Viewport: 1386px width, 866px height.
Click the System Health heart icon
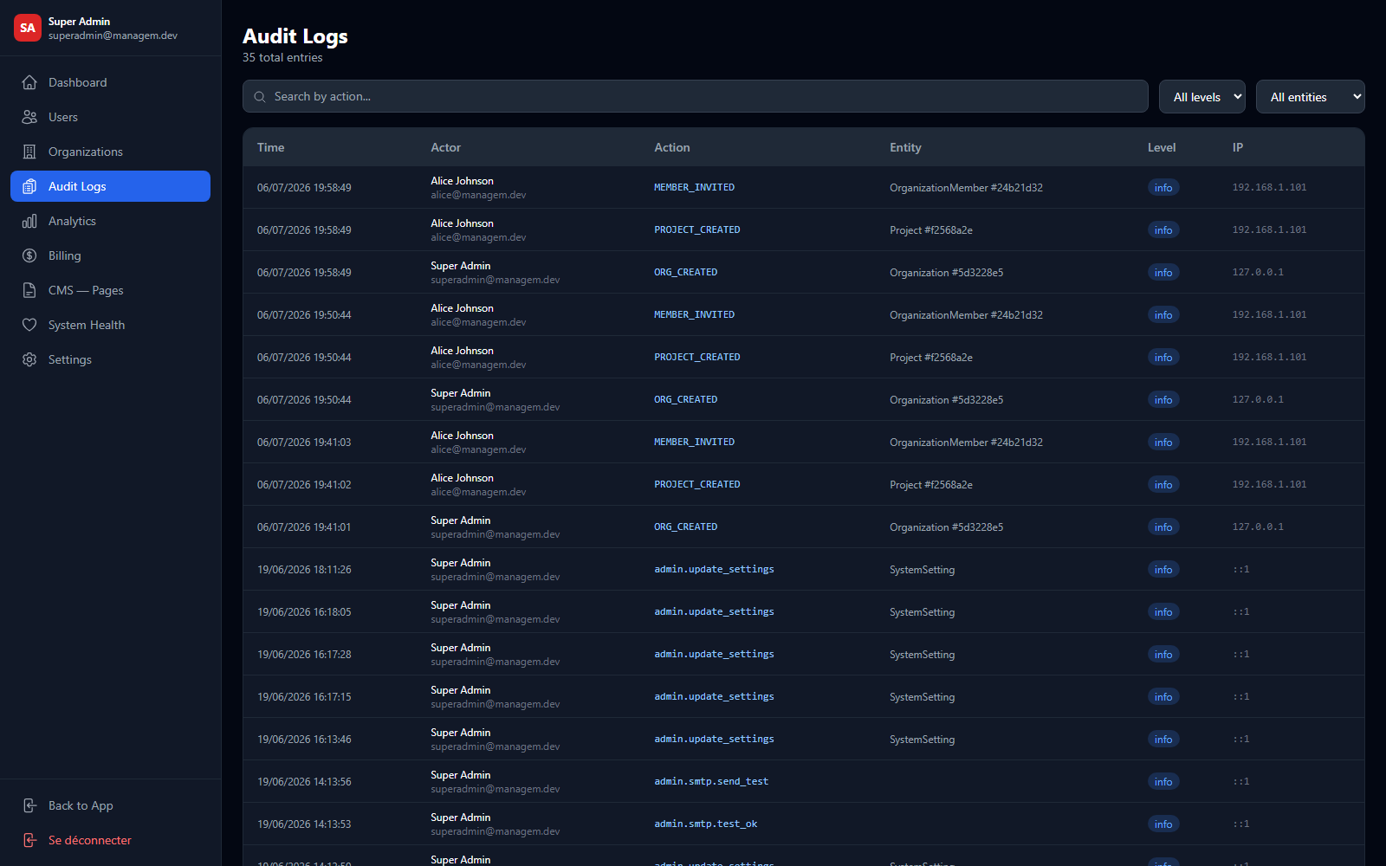click(29, 325)
